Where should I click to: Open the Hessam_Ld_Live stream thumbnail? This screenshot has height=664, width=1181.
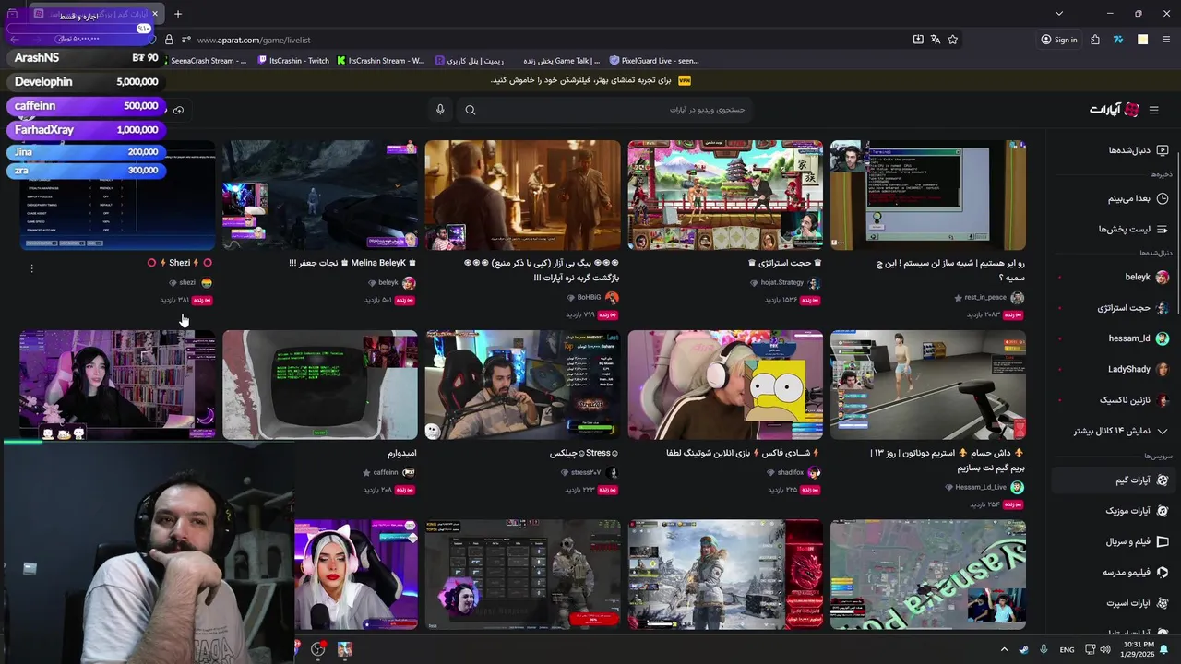(x=927, y=385)
